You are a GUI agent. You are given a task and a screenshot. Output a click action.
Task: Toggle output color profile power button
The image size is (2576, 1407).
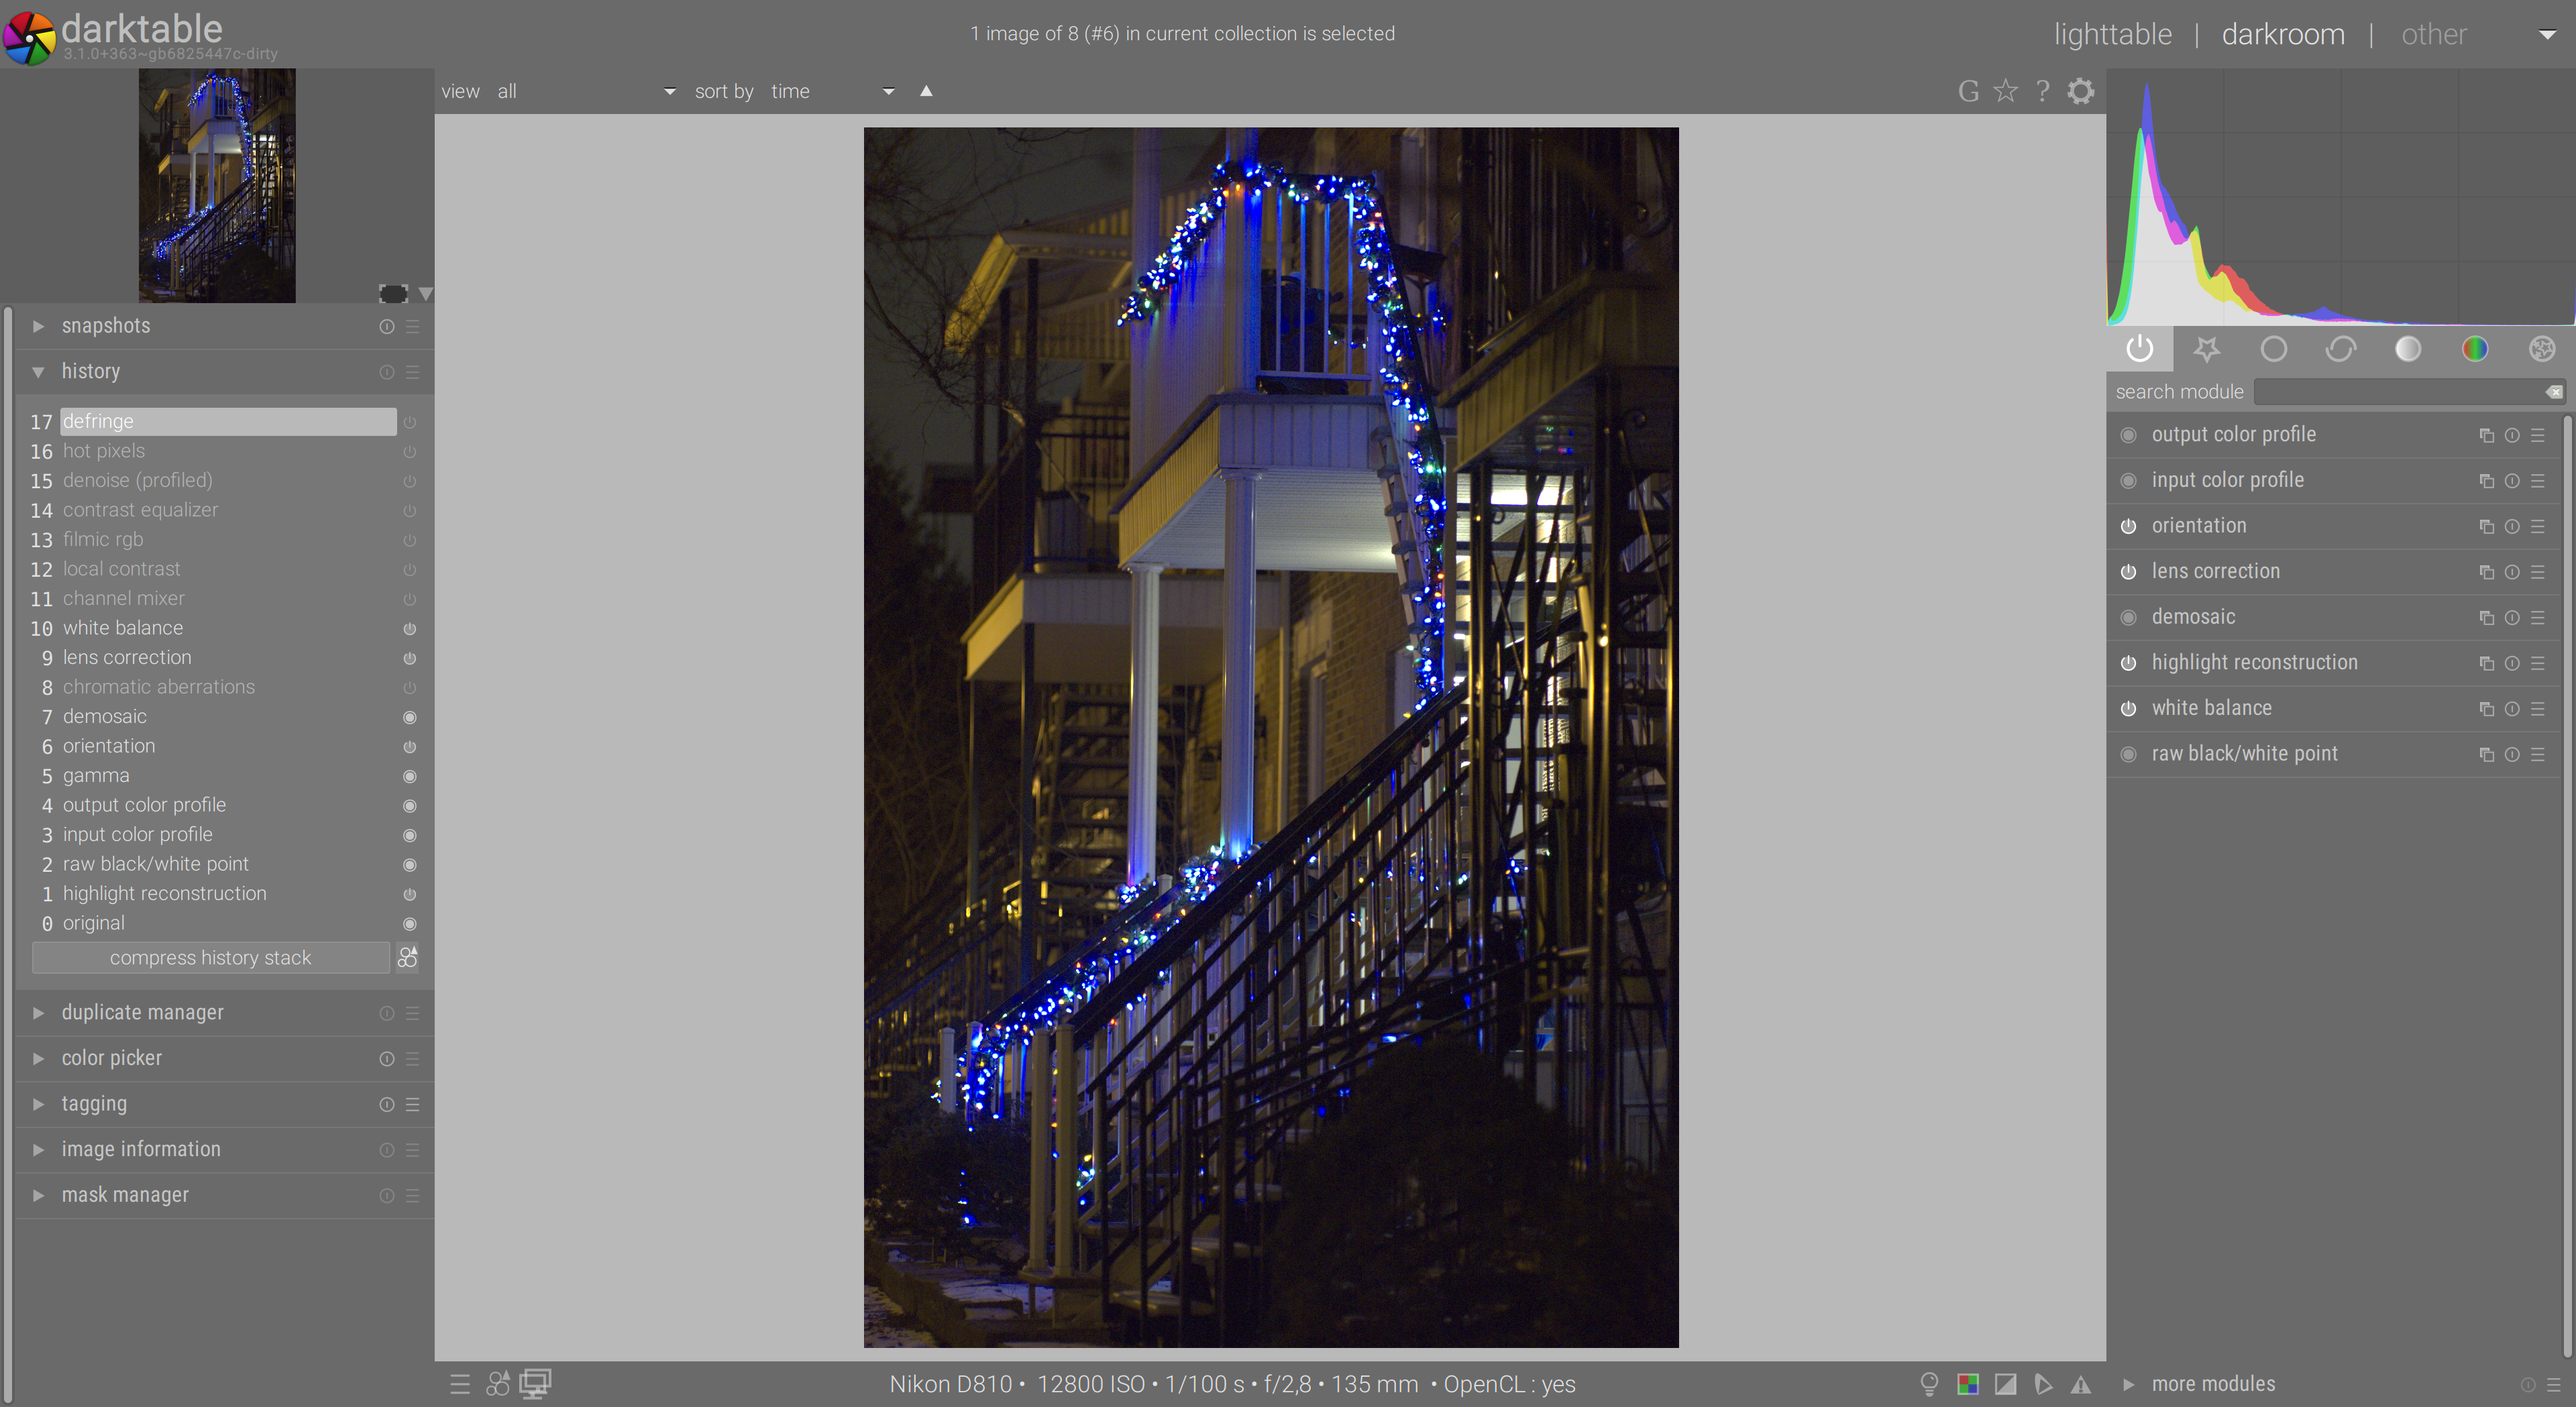coord(2128,435)
